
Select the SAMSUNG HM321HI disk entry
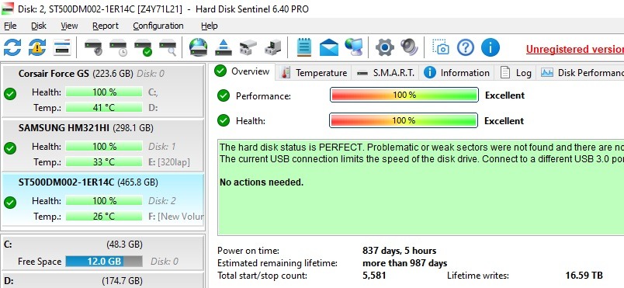click(x=102, y=145)
